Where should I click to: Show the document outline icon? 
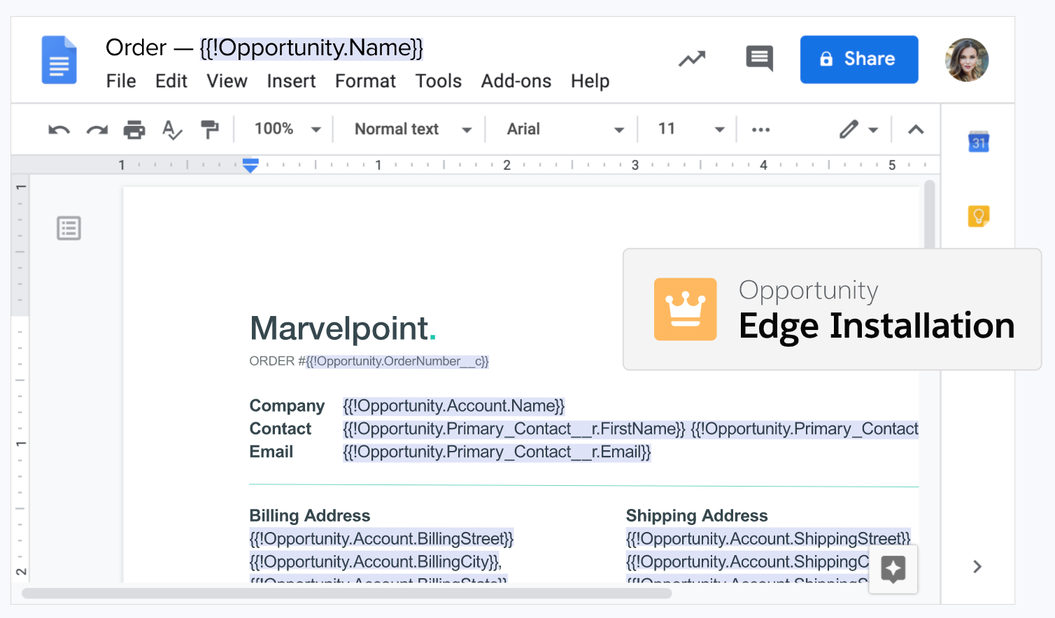(x=69, y=228)
